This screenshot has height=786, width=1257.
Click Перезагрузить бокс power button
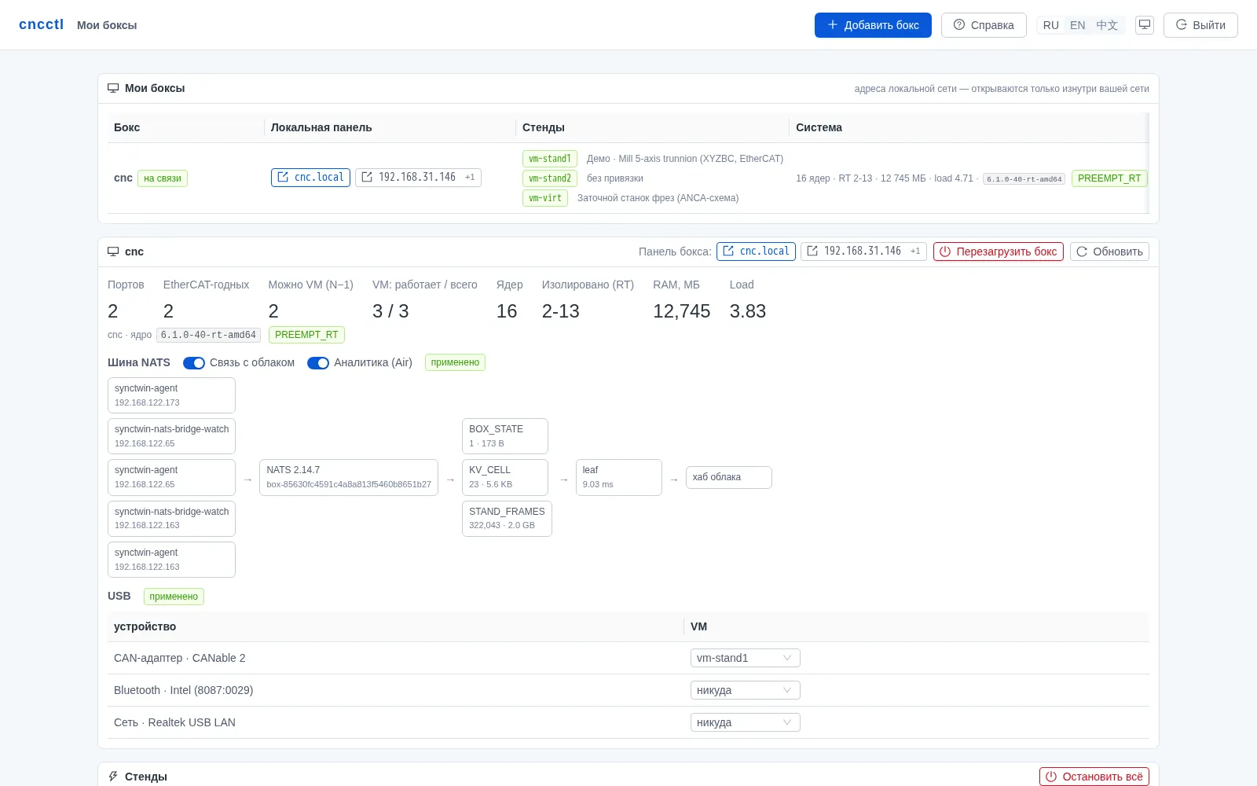pos(999,252)
